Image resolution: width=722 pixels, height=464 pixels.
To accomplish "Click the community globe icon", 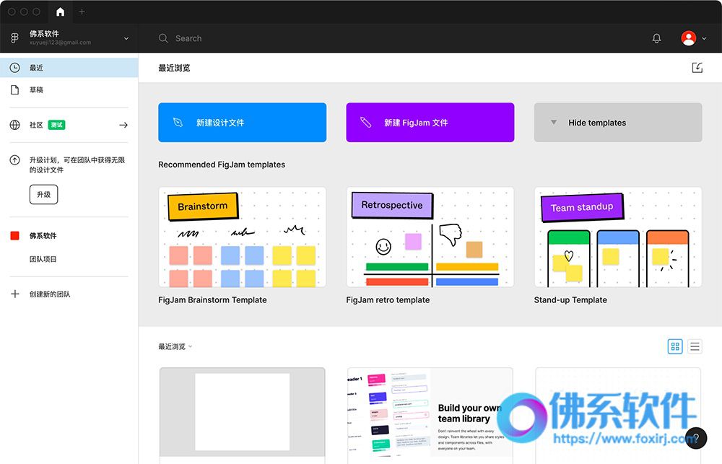I will tap(14, 125).
